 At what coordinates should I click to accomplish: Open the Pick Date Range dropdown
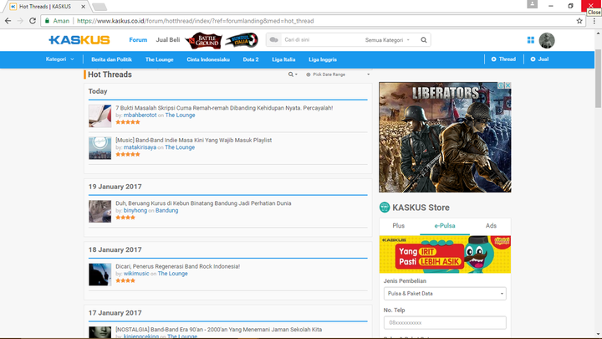click(338, 74)
